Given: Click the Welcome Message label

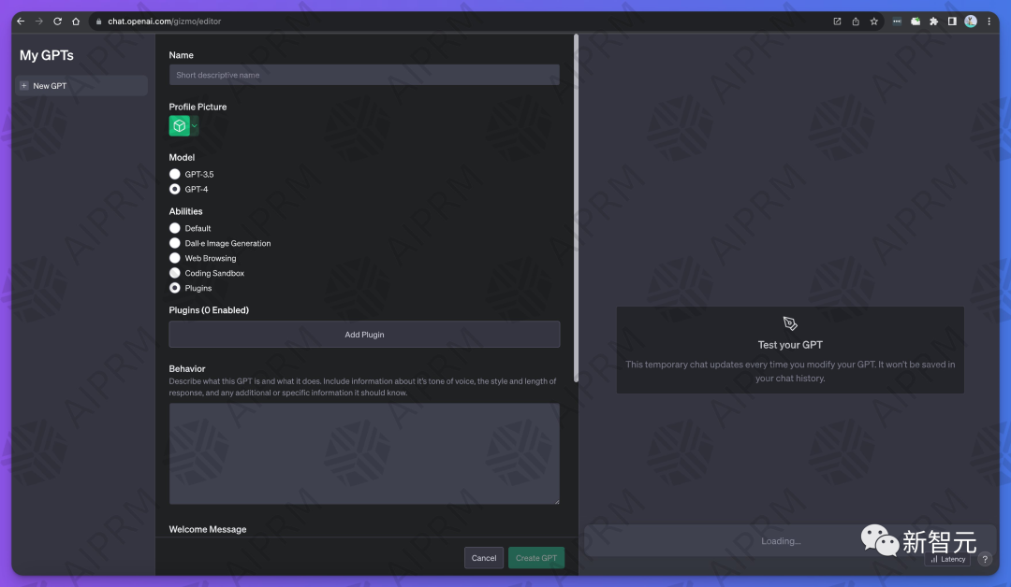Looking at the screenshot, I should (208, 529).
